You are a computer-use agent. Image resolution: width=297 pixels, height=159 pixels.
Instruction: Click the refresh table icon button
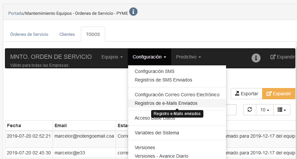[250, 110]
